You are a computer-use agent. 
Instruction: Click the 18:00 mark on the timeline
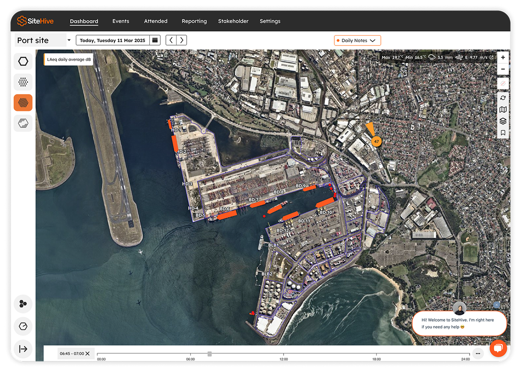376,359
